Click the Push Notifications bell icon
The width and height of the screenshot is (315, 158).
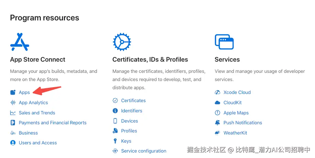point(217,123)
